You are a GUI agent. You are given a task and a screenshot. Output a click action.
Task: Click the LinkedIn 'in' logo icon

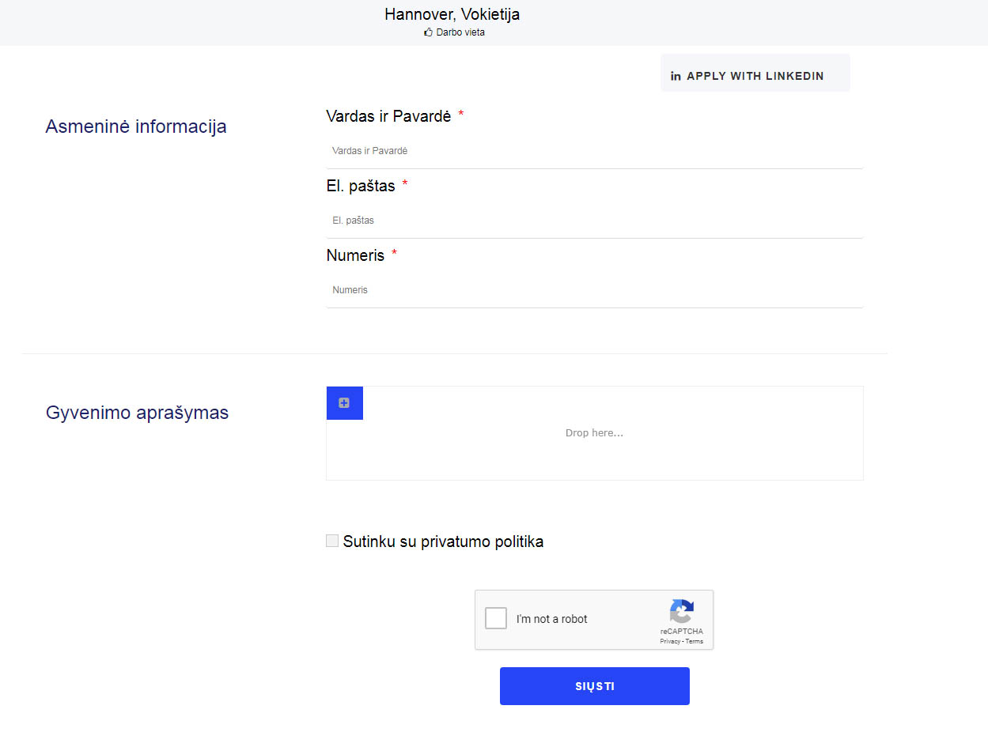pos(676,77)
